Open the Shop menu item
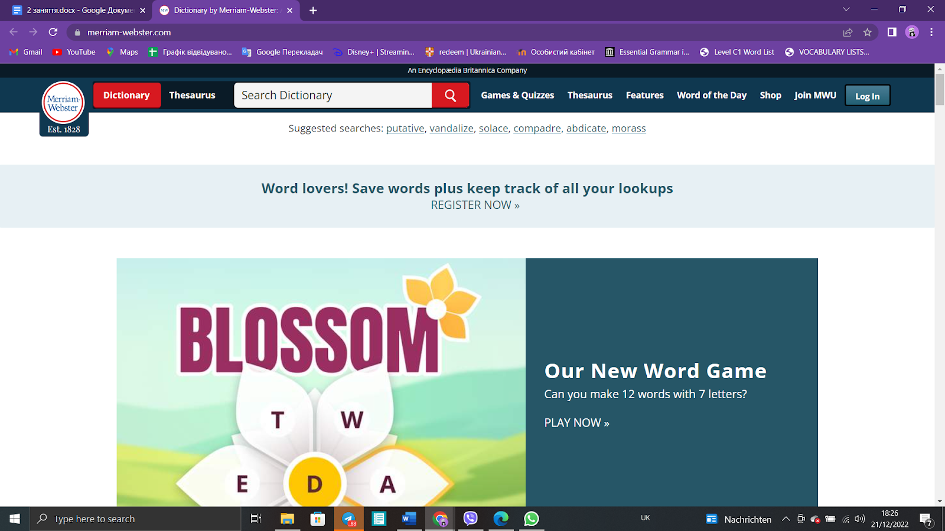This screenshot has width=945, height=531. click(x=771, y=95)
